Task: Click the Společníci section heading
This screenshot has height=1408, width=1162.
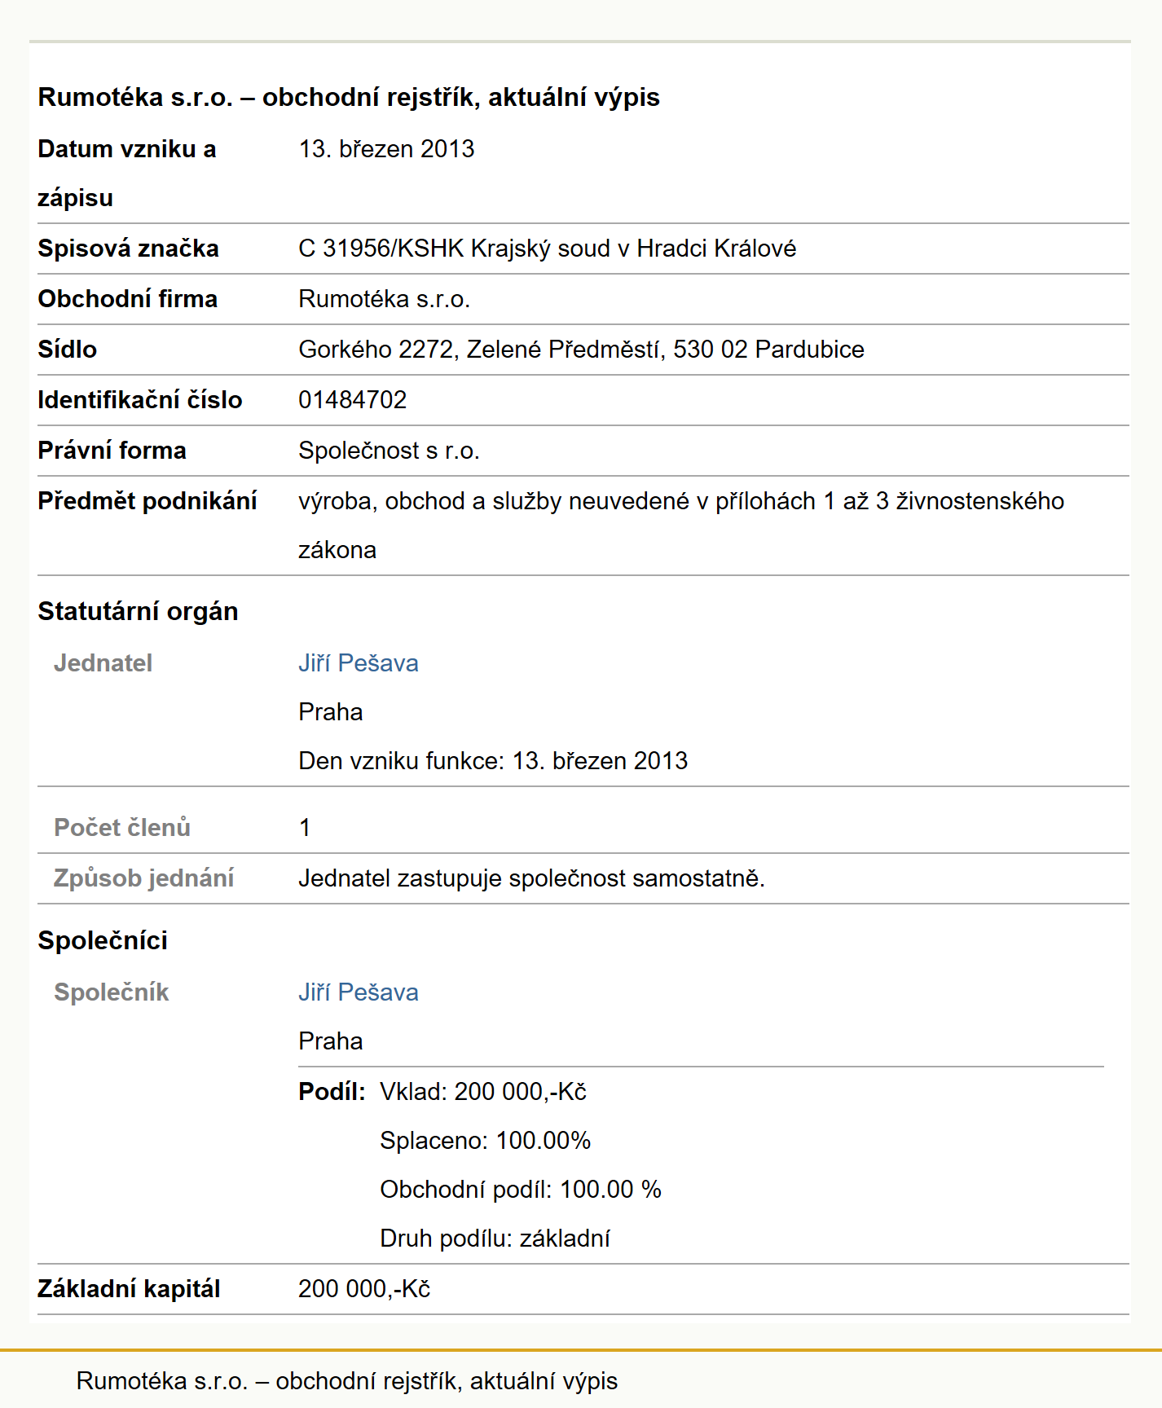Action: tap(103, 940)
